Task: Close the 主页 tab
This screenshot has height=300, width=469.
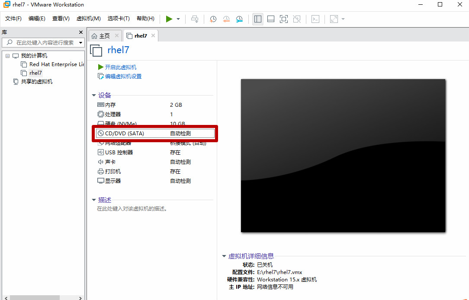Action: click(117, 35)
